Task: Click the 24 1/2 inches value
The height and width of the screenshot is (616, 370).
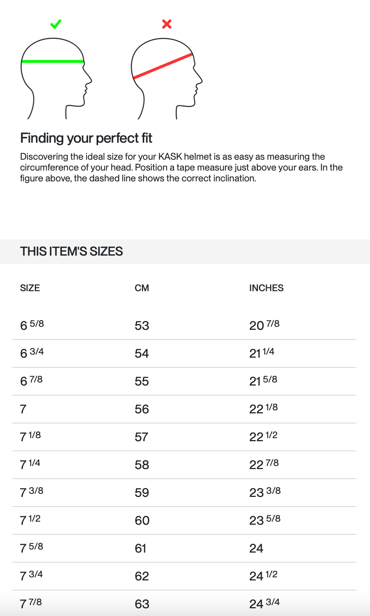Action: (263, 576)
